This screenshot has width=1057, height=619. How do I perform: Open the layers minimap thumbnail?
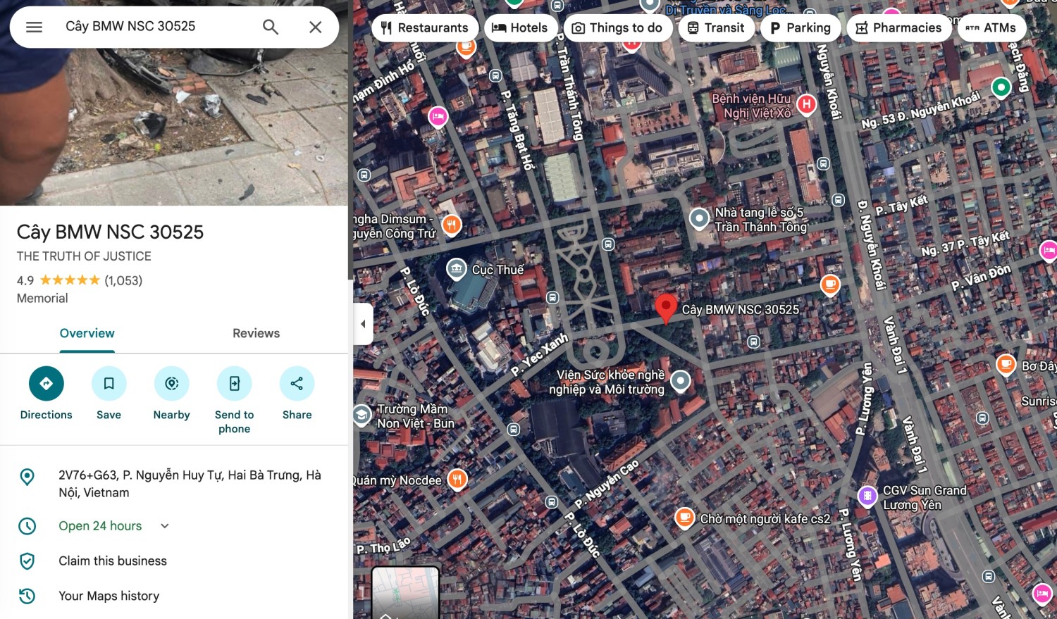(x=405, y=593)
